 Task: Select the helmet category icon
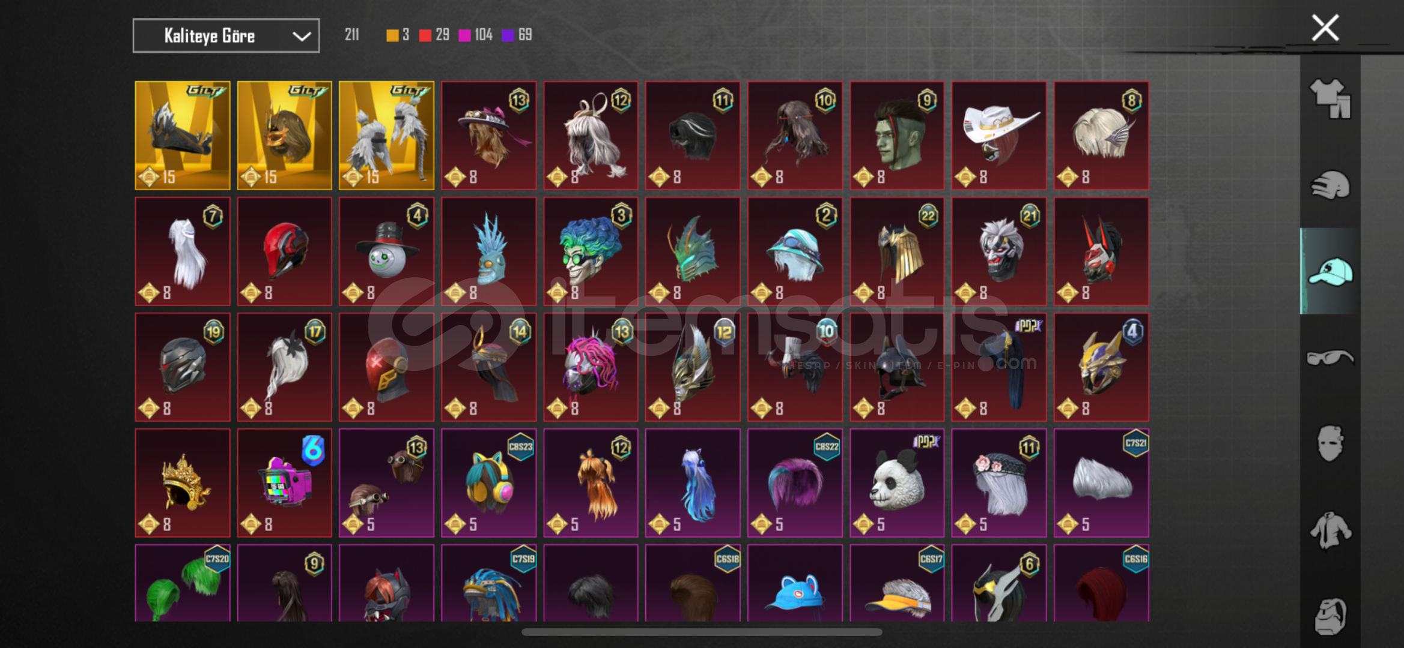(1330, 185)
